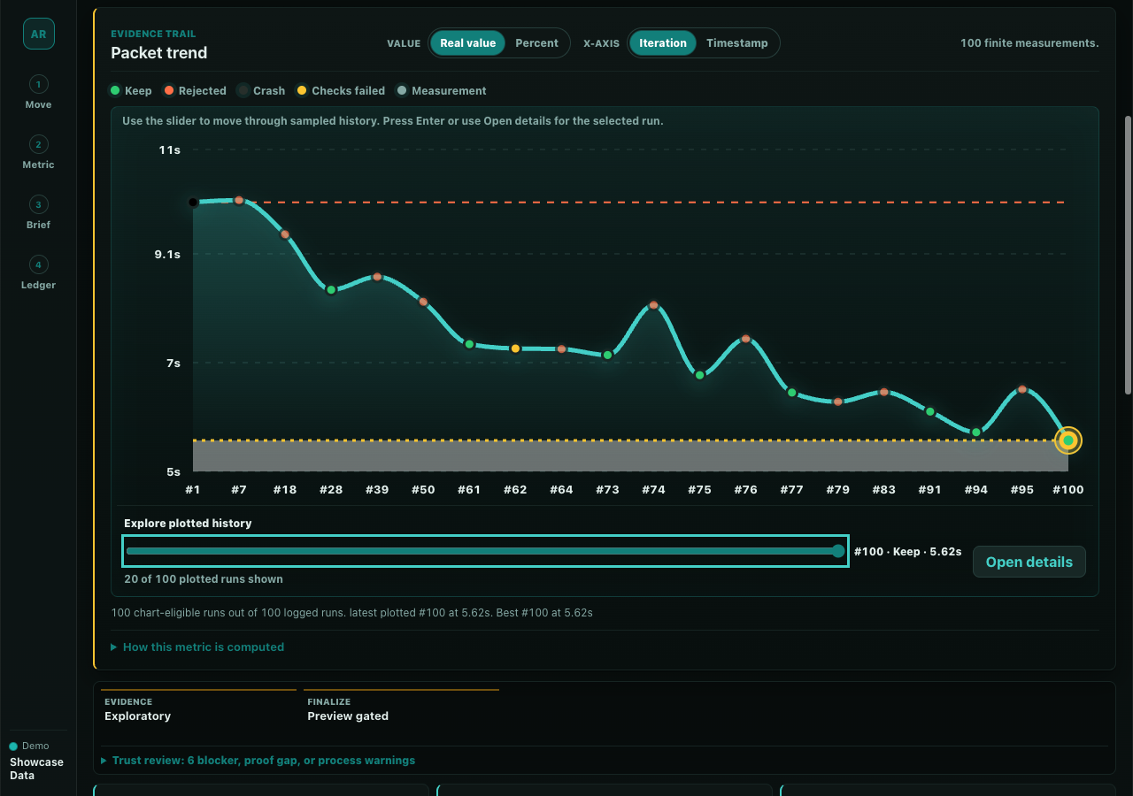Click the green Demo status dot
Screen dimensions: 1133x796
click(13, 746)
